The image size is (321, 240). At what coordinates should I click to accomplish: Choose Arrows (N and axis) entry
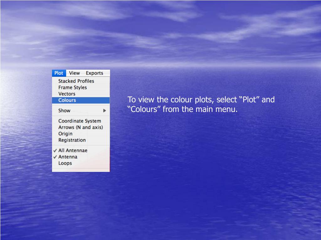point(81,127)
